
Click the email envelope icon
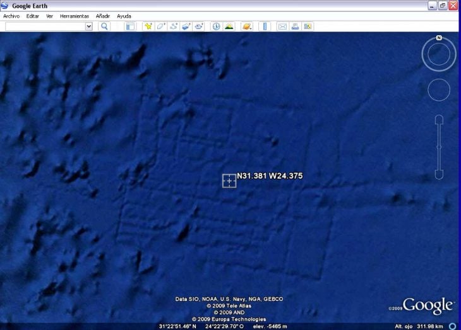pyautogui.click(x=282, y=26)
